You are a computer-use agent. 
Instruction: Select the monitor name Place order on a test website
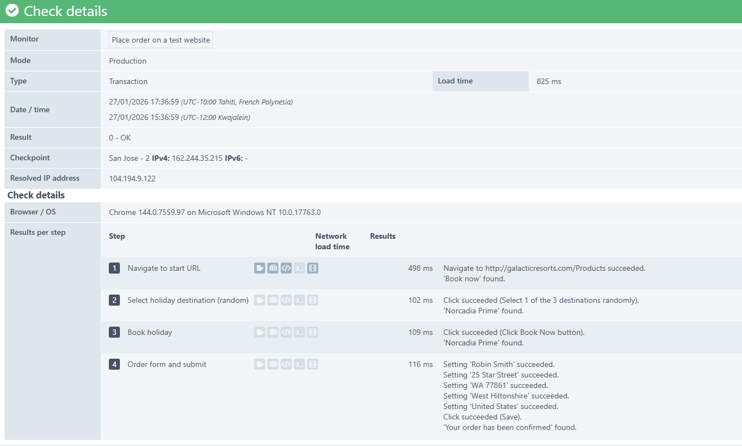tap(160, 39)
